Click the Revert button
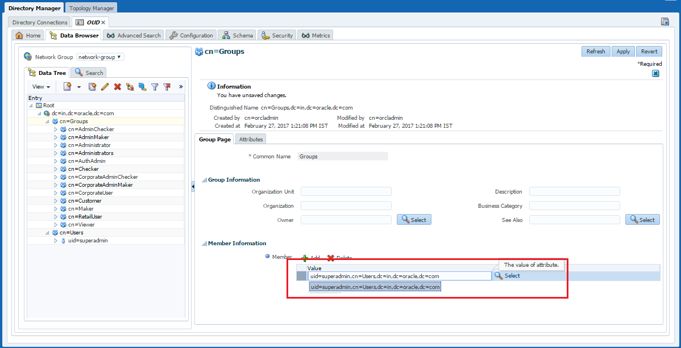This screenshot has width=681, height=348. click(649, 51)
